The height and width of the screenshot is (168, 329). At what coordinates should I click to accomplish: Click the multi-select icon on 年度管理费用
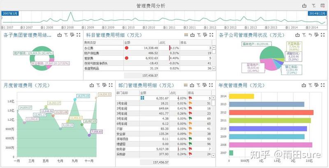coord(316,85)
